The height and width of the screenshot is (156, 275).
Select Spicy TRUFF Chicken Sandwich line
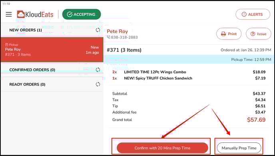click(189, 78)
